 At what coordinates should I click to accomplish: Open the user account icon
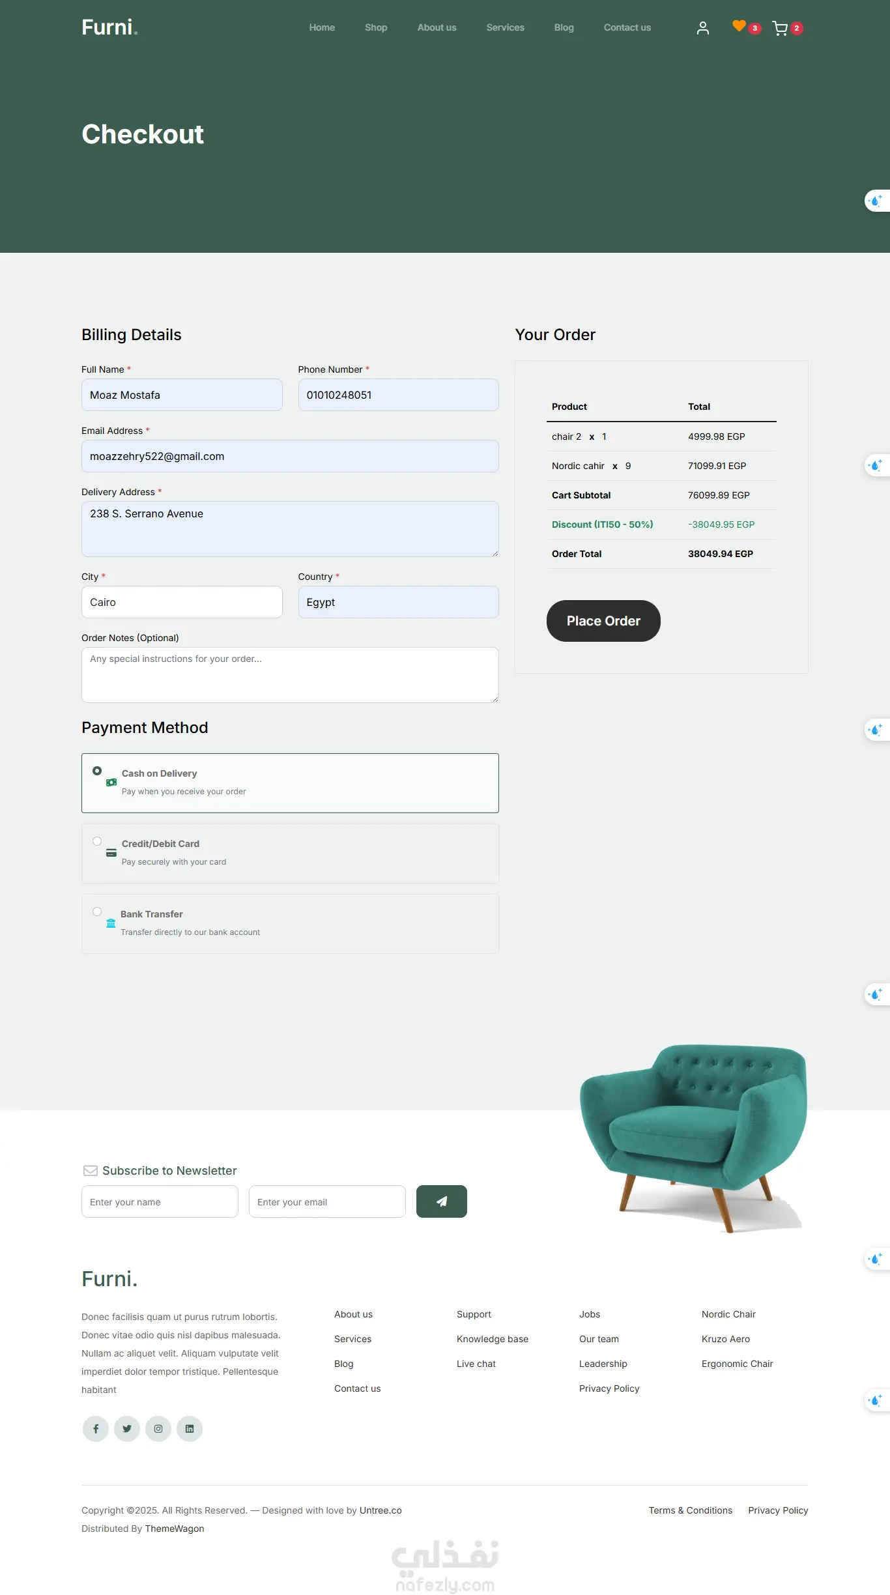[702, 28]
